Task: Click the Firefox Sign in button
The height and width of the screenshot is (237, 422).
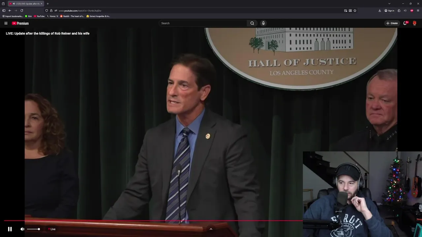Action: coord(389,11)
